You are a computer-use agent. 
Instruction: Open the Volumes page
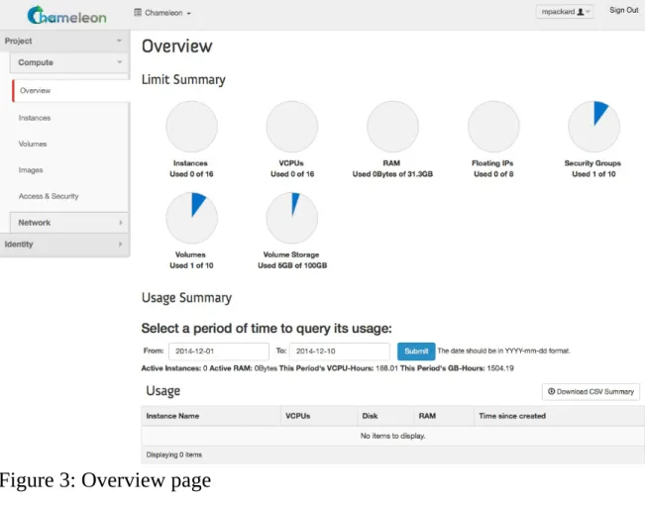pyautogui.click(x=33, y=144)
